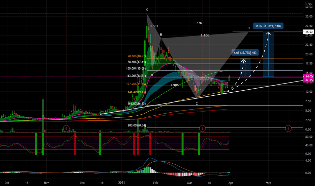
Task: Click the 200.00%(0.54) Fibonacci level label
Action: (137, 125)
